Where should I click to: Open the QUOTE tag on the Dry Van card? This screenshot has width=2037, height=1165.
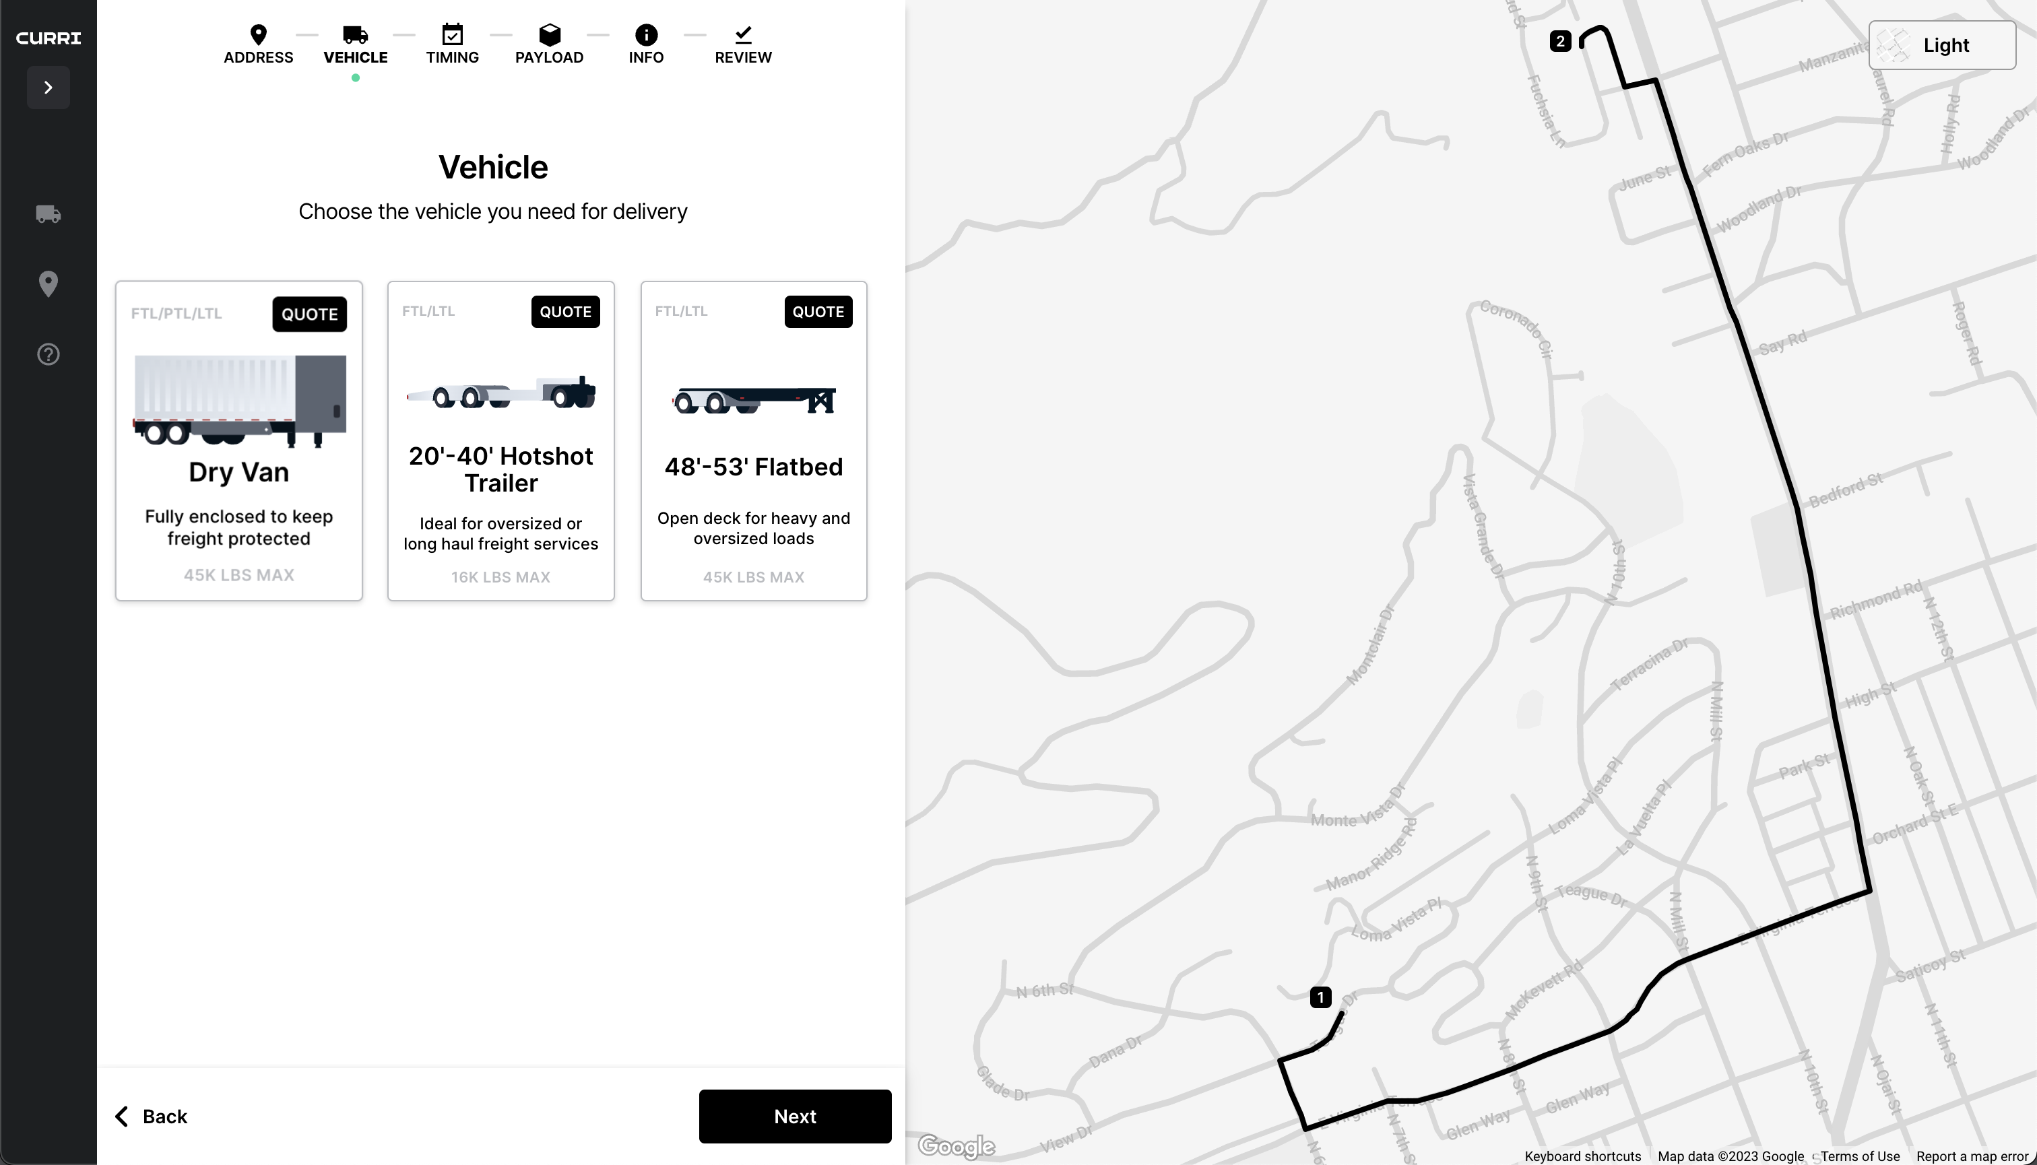click(310, 314)
